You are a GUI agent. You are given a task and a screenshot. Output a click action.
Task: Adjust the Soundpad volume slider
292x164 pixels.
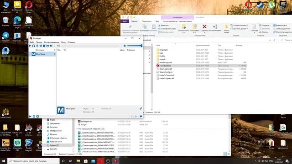pyautogui.click(x=135, y=46)
